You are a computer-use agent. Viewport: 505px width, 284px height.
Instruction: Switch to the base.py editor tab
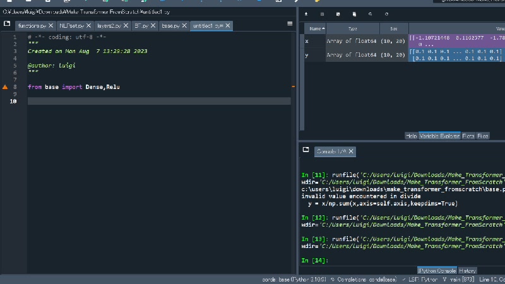170,26
